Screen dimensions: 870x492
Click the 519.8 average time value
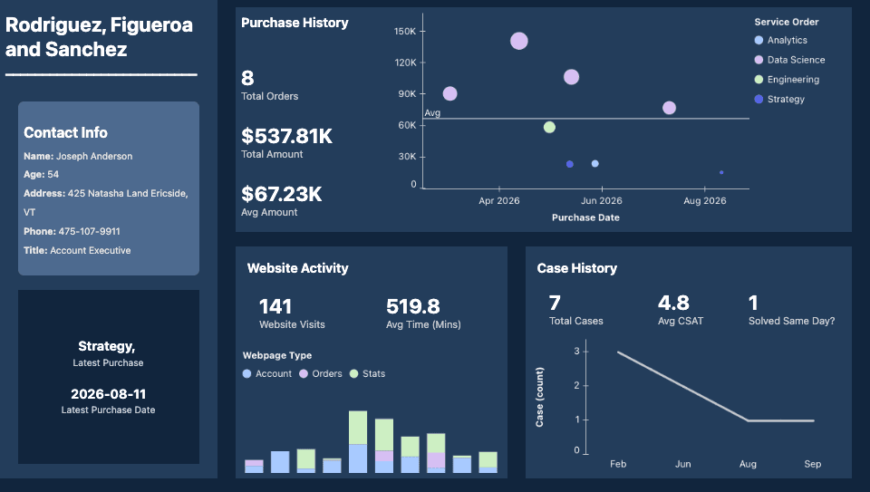click(x=413, y=306)
